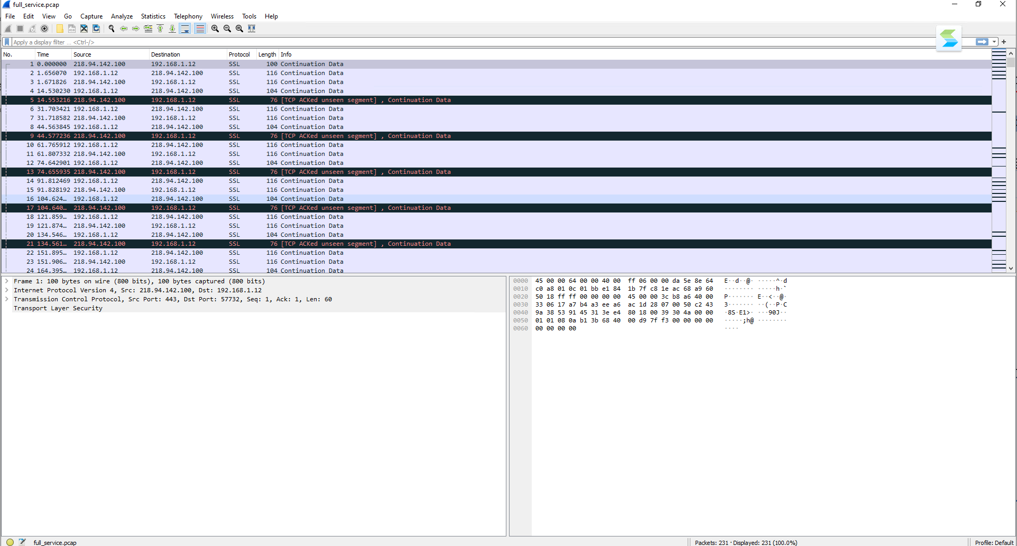The image size is (1017, 546).
Task: Open capture options
Action: point(44,29)
